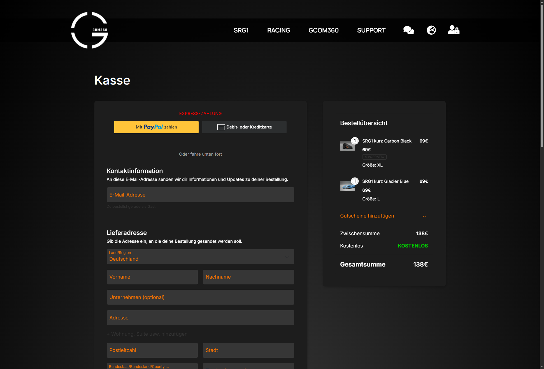Screen dimensions: 544x369
Task: Click the GCOM360 logo
Action: (x=90, y=30)
